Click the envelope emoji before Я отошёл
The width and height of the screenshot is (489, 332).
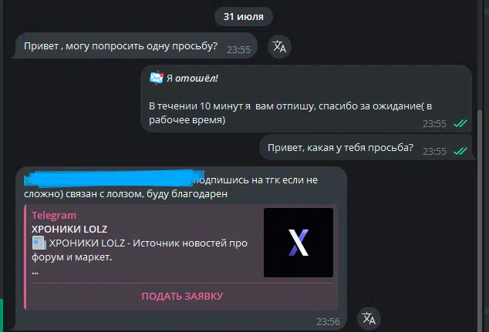tap(157, 78)
